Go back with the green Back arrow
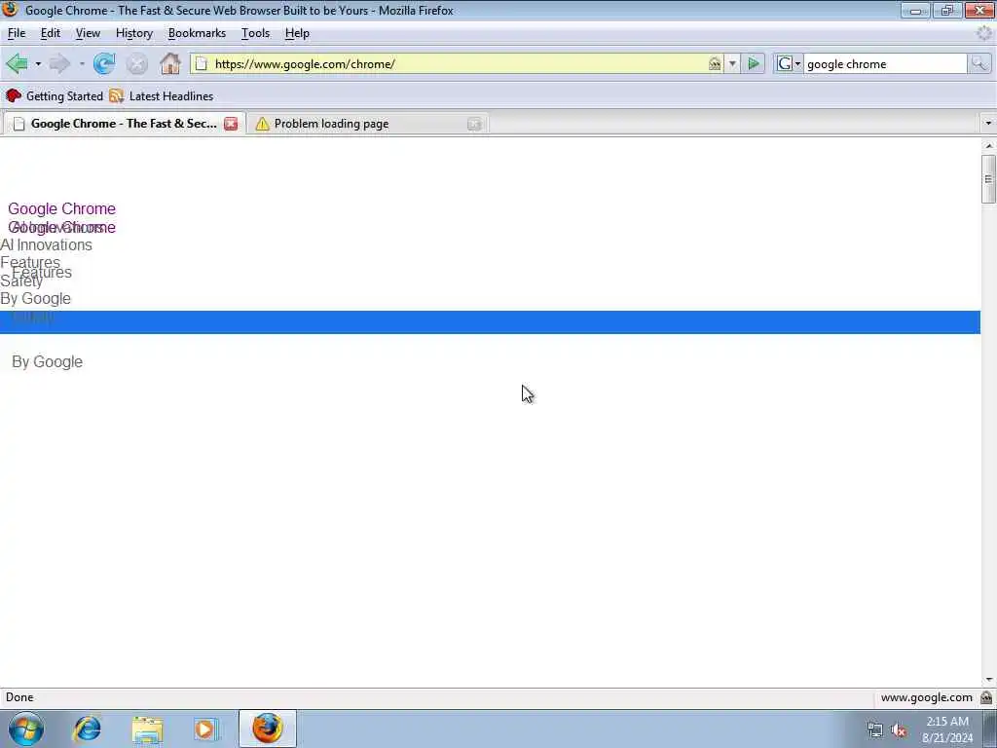Image resolution: width=997 pixels, height=748 pixels. (18, 63)
